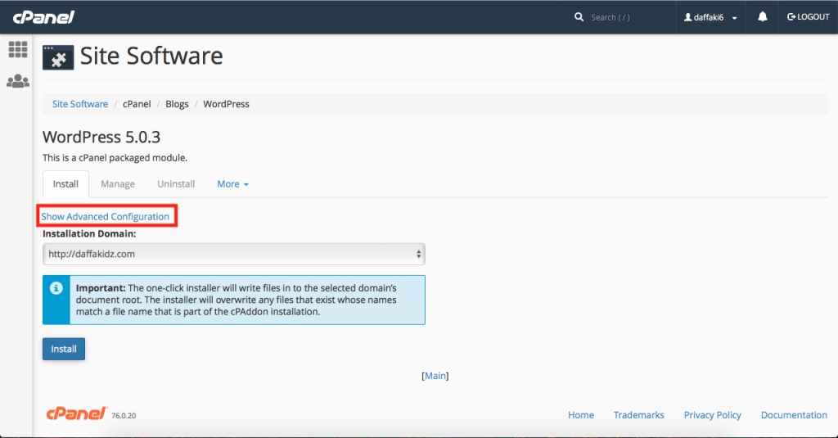Click Show Advanced Configuration link
This screenshot has width=838, height=438.
(106, 217)
